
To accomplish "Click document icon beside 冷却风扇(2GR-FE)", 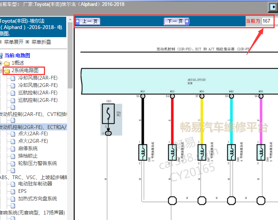I will [x=13, y=85].
